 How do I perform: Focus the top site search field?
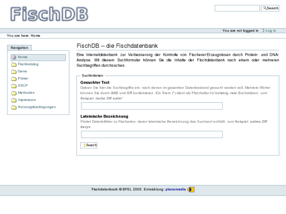click(237, 8)
